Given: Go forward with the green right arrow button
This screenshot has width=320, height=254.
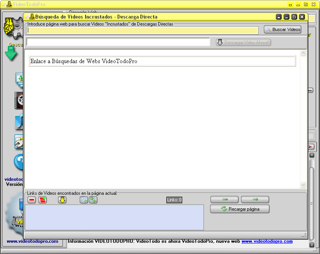Looking at the screenshot, I should [255, 199].
